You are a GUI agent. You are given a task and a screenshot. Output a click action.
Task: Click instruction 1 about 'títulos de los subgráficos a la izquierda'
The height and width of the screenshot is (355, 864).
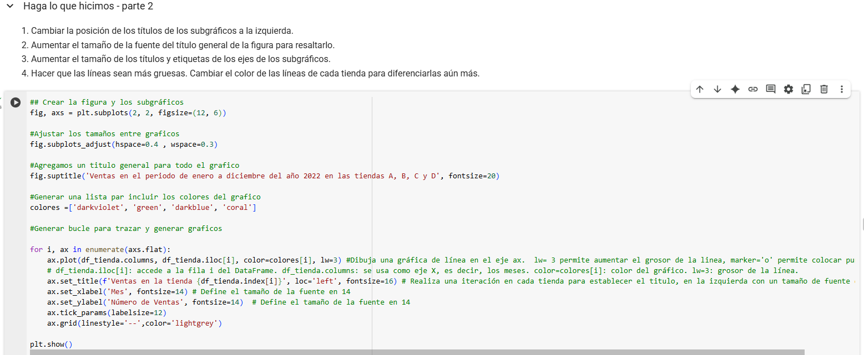162,31
